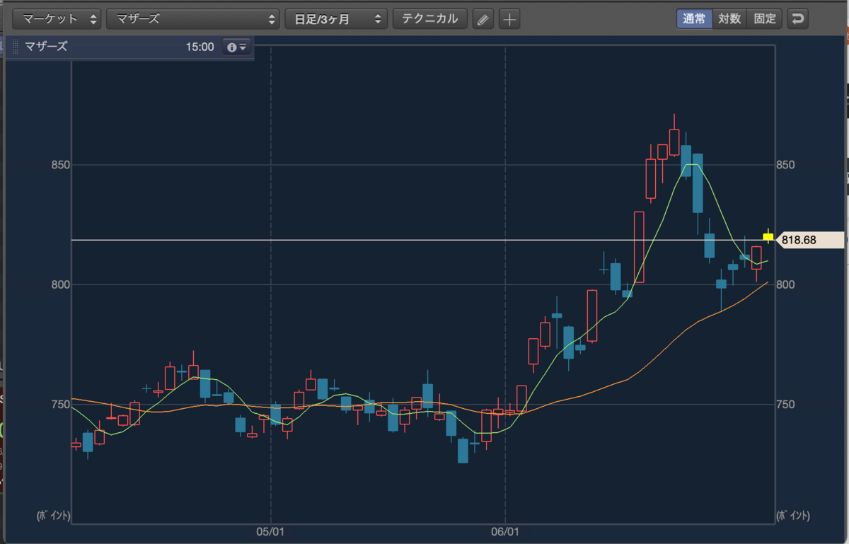The height and width of the screenshot is (544, 849).
Task: Switch chart scale to 対数
Action: click(x=729, y=18)
